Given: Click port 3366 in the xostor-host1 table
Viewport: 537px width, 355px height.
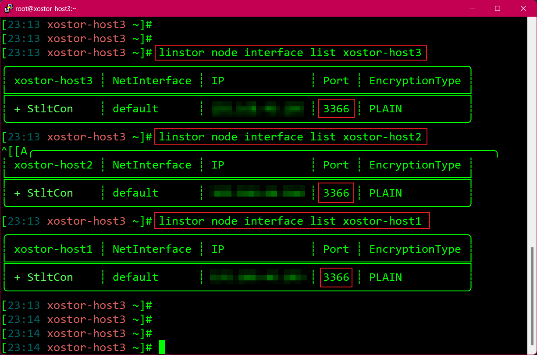Looking at the screenshot, I should point(336,277).
